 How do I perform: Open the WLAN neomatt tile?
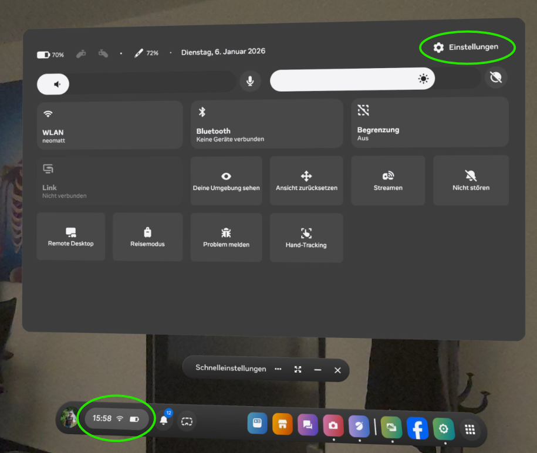110,124
